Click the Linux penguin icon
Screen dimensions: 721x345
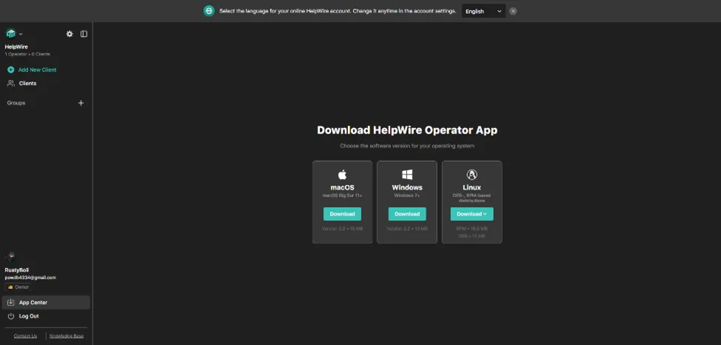pyautogui.click(x=472, y=175)
